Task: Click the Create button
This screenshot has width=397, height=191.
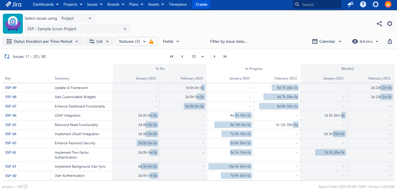Action: (x=201, y=5)
